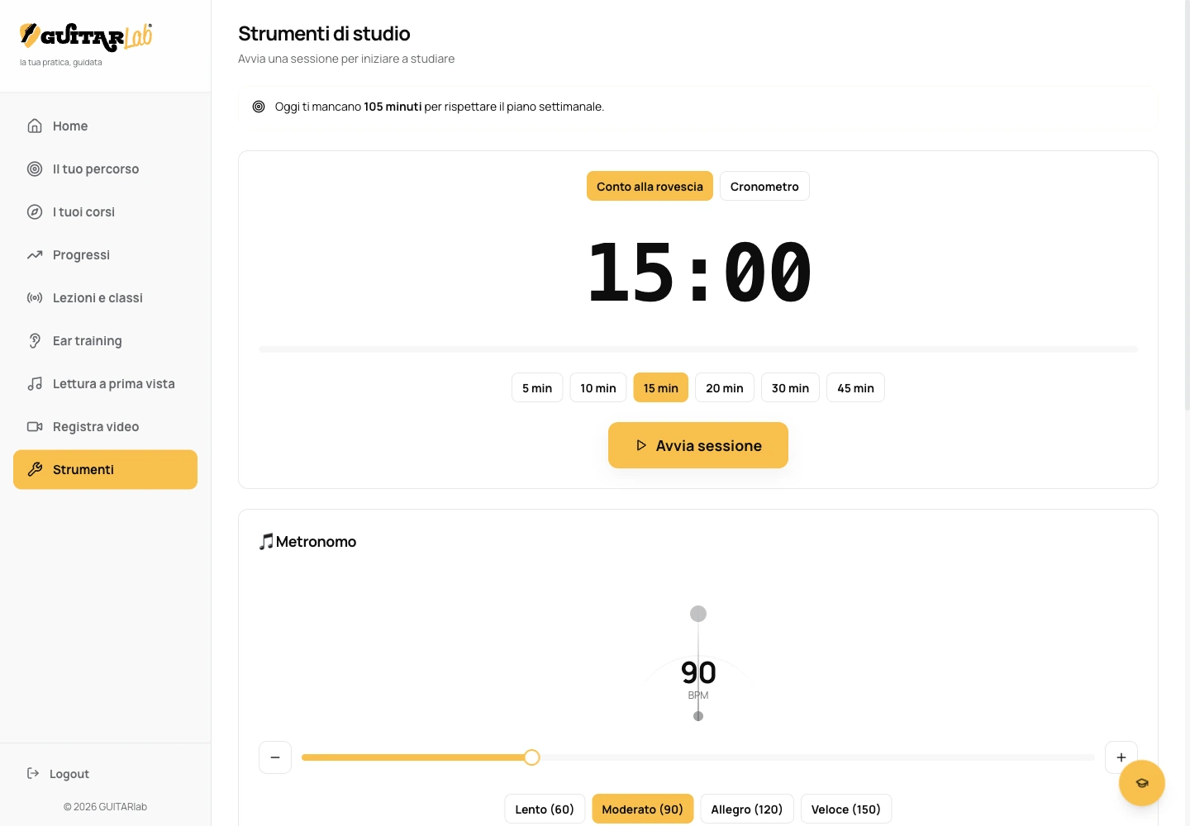
Task: Select the 5 min duration
Action: [537, 387]
